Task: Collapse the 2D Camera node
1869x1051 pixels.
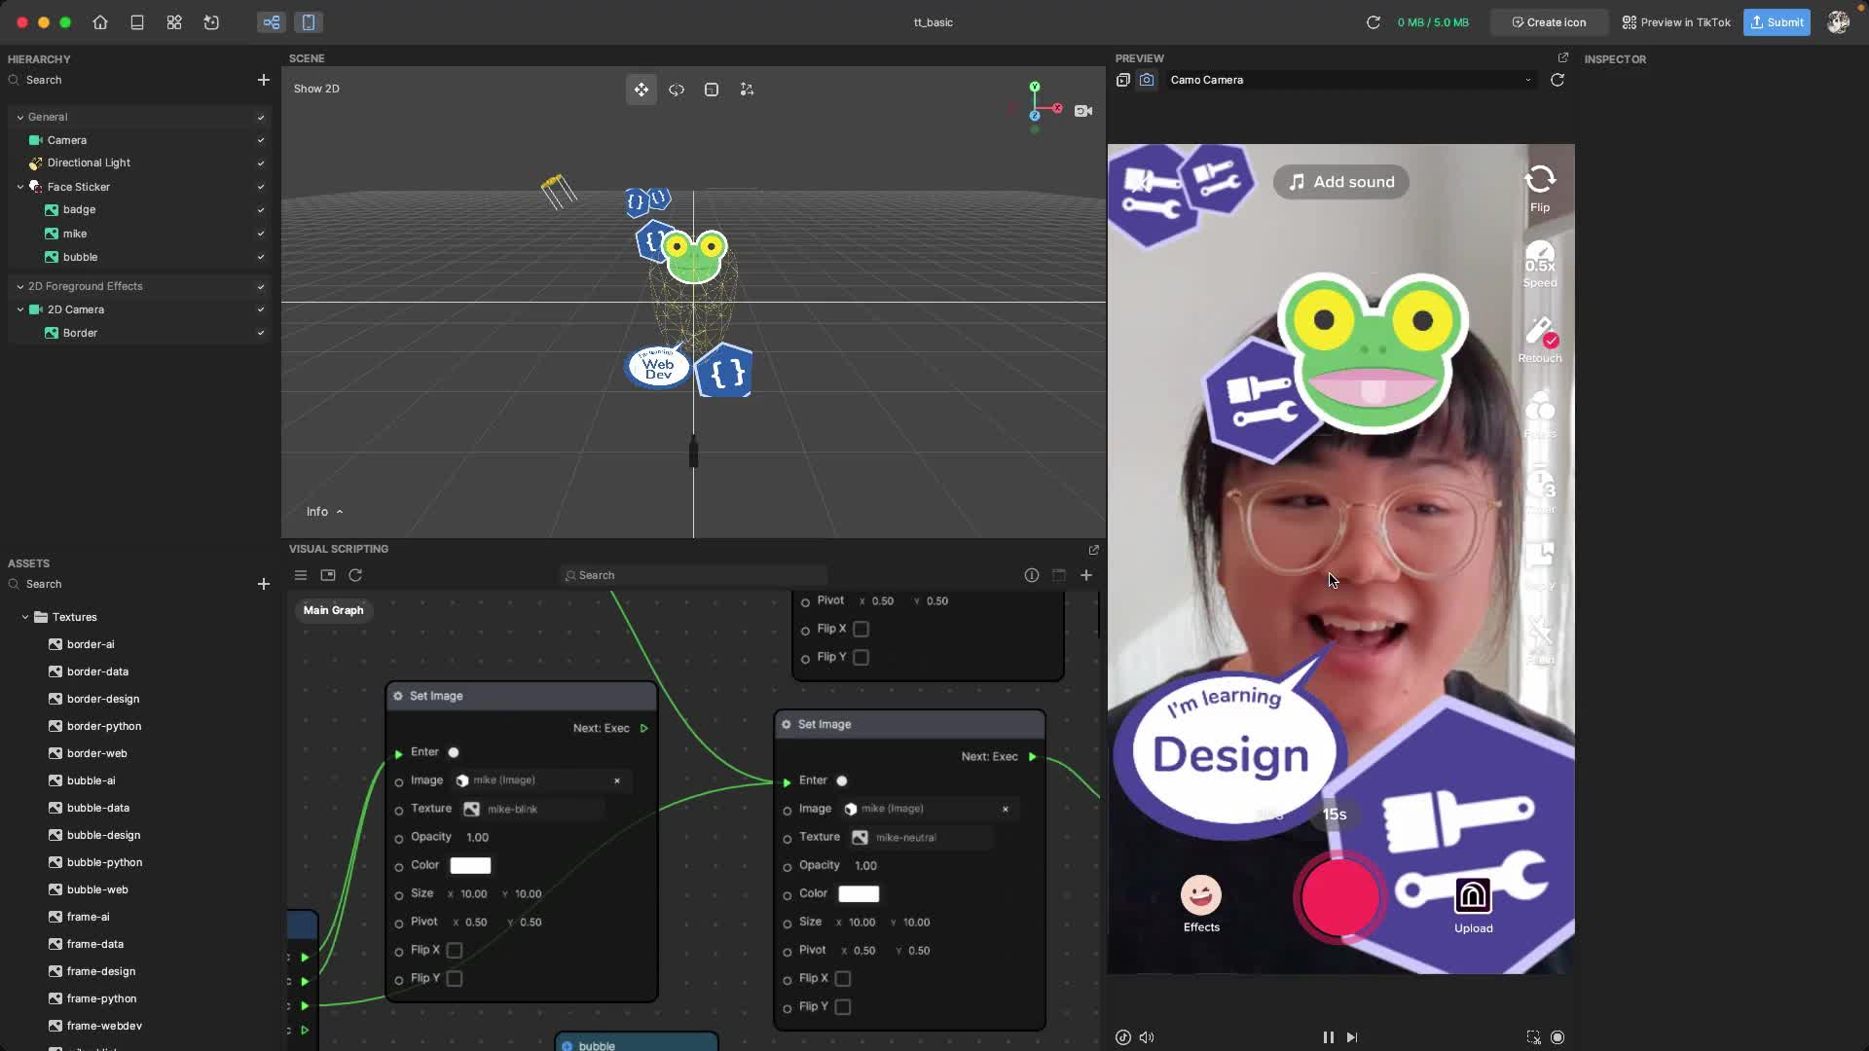Action: [x=20, y=309]
